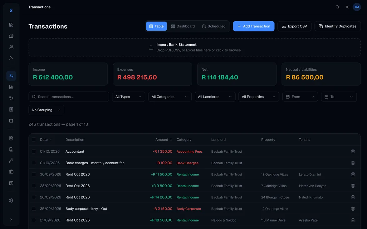Check the 21/09/2026 Rent row checkbox

pyautogui.click(x=34, y=220)
